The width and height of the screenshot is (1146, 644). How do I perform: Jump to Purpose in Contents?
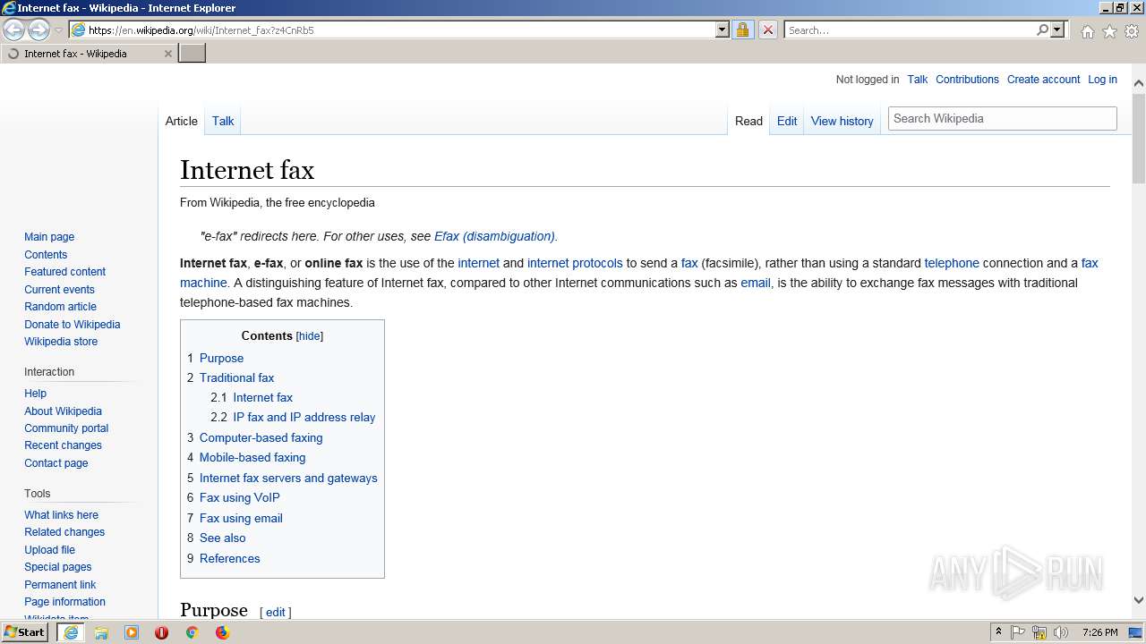(221, 358)
